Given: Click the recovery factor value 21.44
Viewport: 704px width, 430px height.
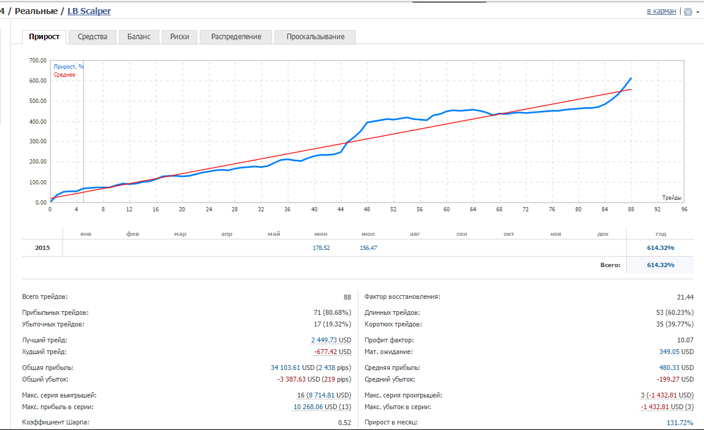Looking at the screenshot, I should 685,297.
